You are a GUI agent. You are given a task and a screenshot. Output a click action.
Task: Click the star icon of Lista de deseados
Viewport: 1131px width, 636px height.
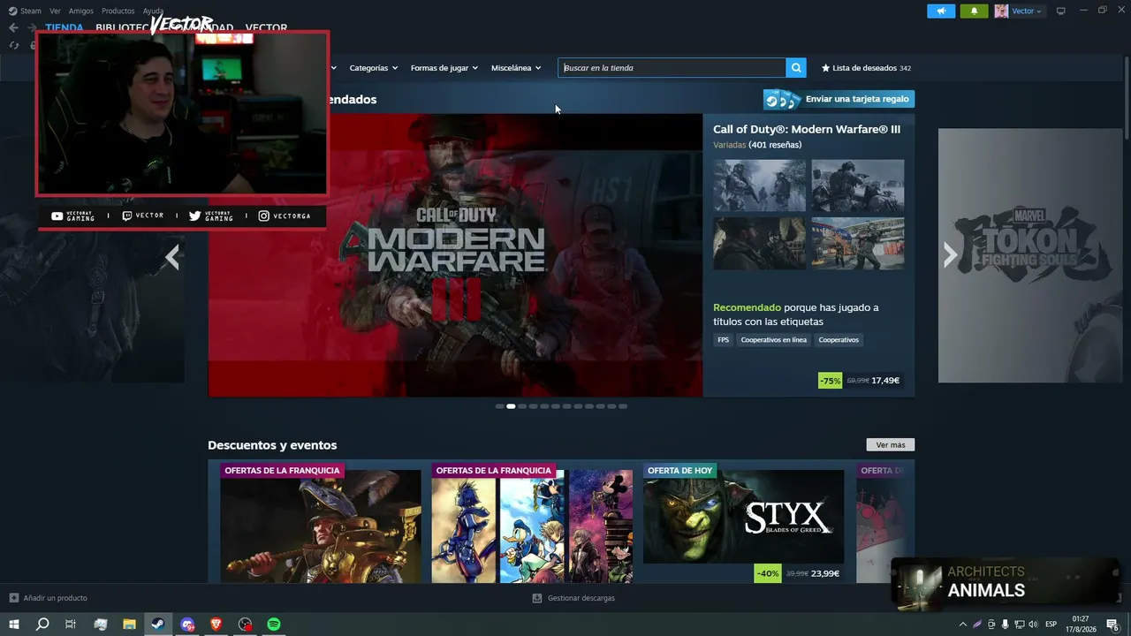pos(826,68)
